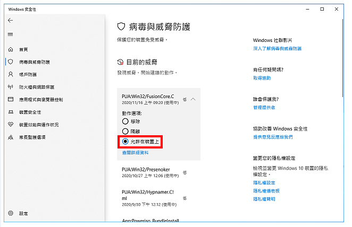
Task: Open 家長監護選項 section
Action: (32, 137)
